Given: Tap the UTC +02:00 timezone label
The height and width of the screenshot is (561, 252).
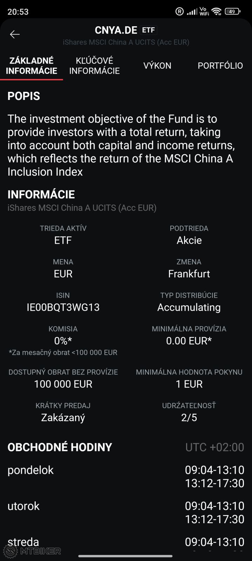Looking at the screenshot, I should click(x=214, y=447).
